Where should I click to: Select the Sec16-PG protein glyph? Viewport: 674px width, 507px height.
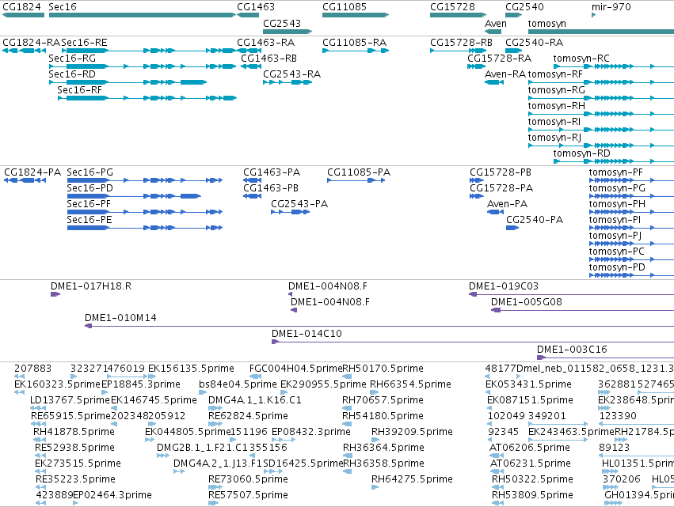coord(145,180)
